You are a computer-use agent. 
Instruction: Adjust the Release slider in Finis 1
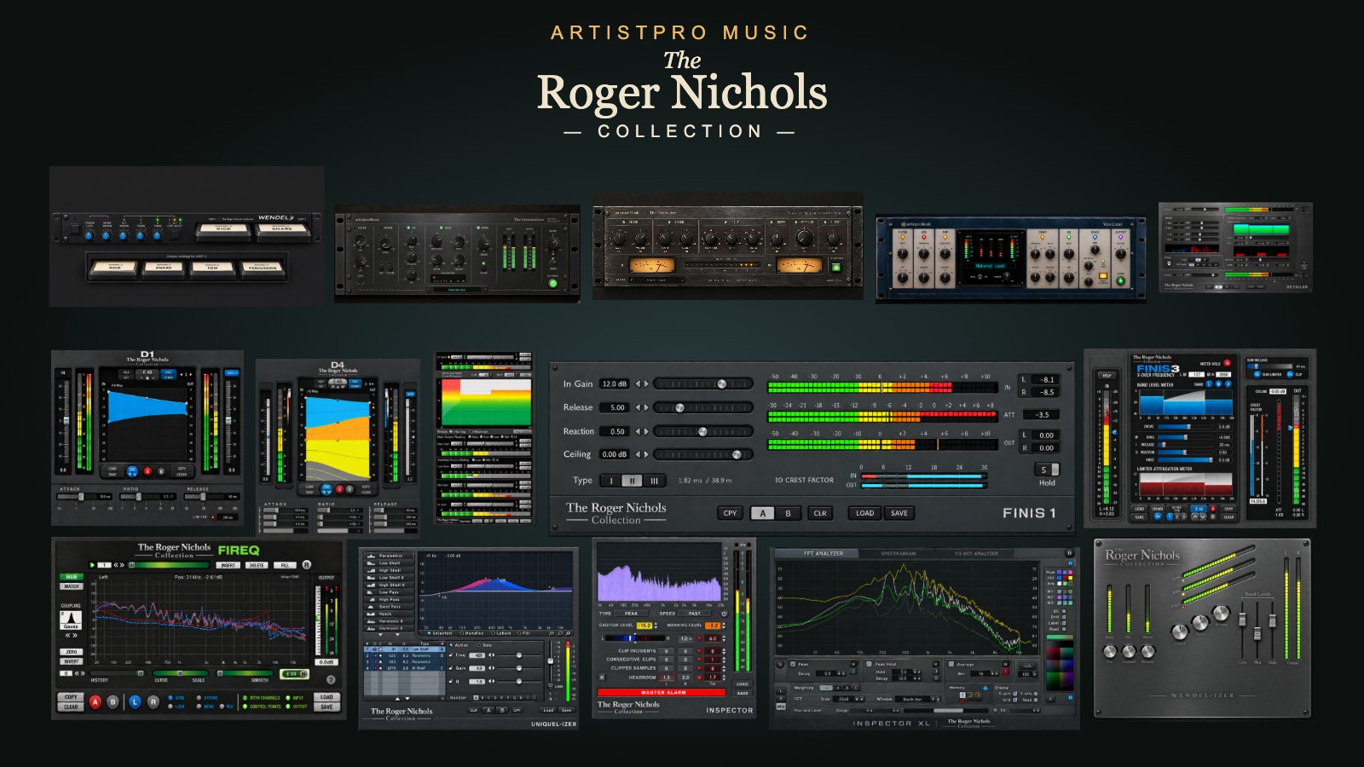click(x=703, y=407)
